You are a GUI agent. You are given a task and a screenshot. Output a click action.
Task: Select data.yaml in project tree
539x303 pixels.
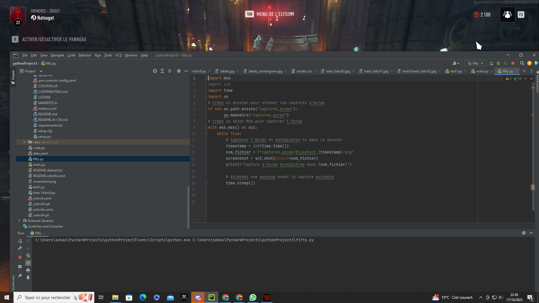tap(40, 153)
